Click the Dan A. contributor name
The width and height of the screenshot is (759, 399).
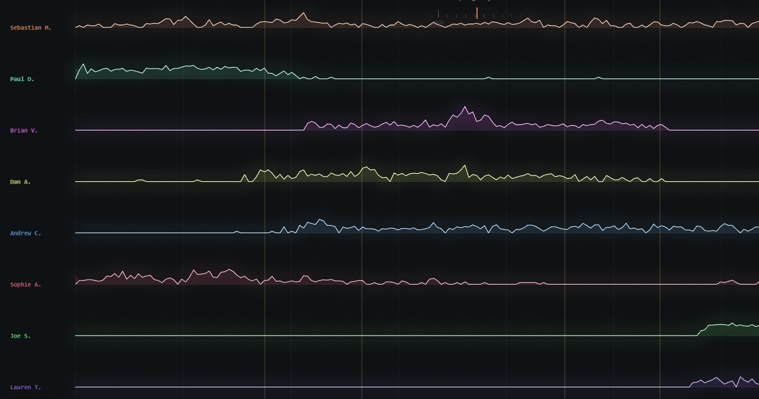[21, 182]
